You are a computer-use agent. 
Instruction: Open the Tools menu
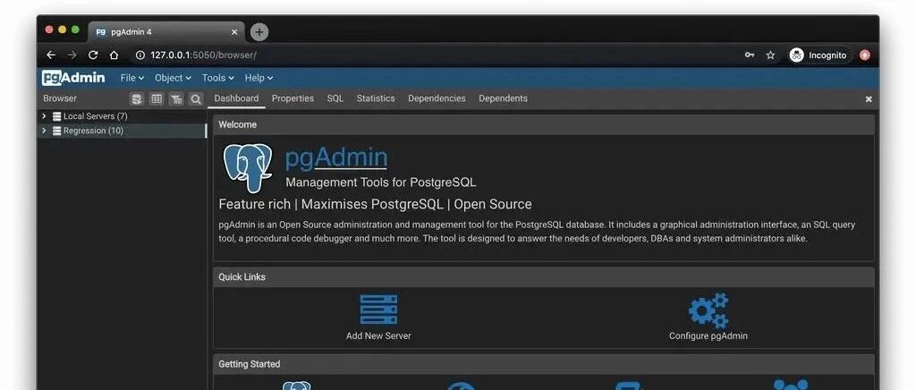coord(218,78)
